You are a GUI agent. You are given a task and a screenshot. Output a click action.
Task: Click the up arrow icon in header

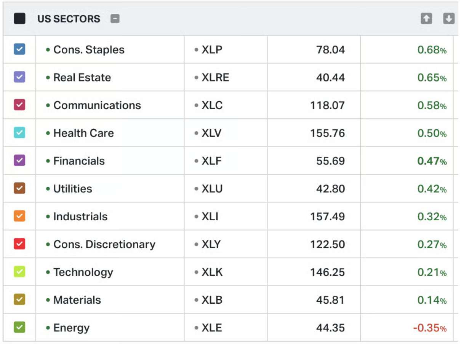click(x=426, y=19)
